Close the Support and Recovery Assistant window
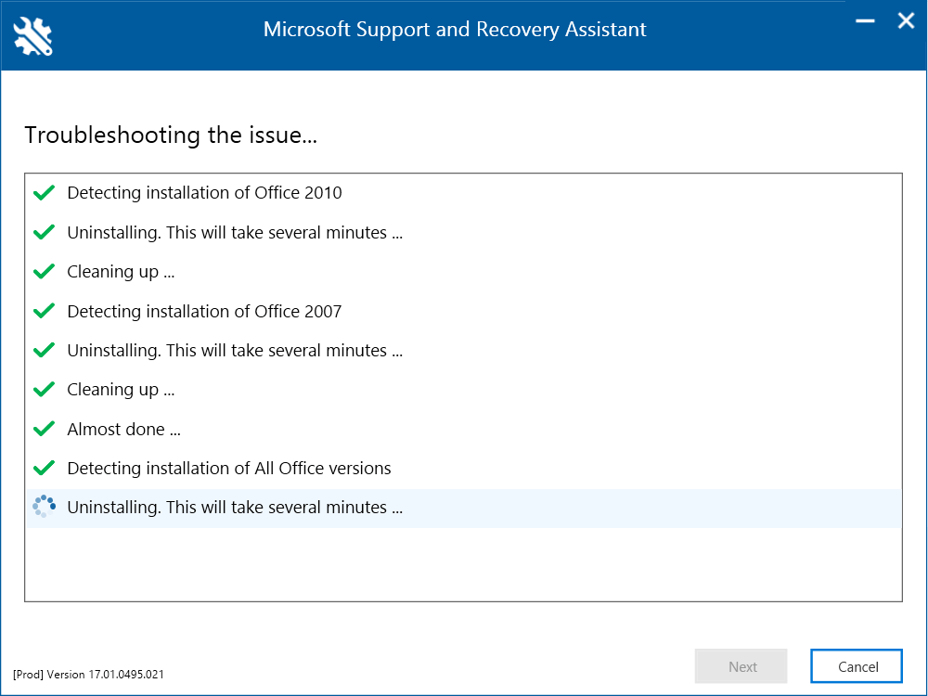 (x=906, y=21)
